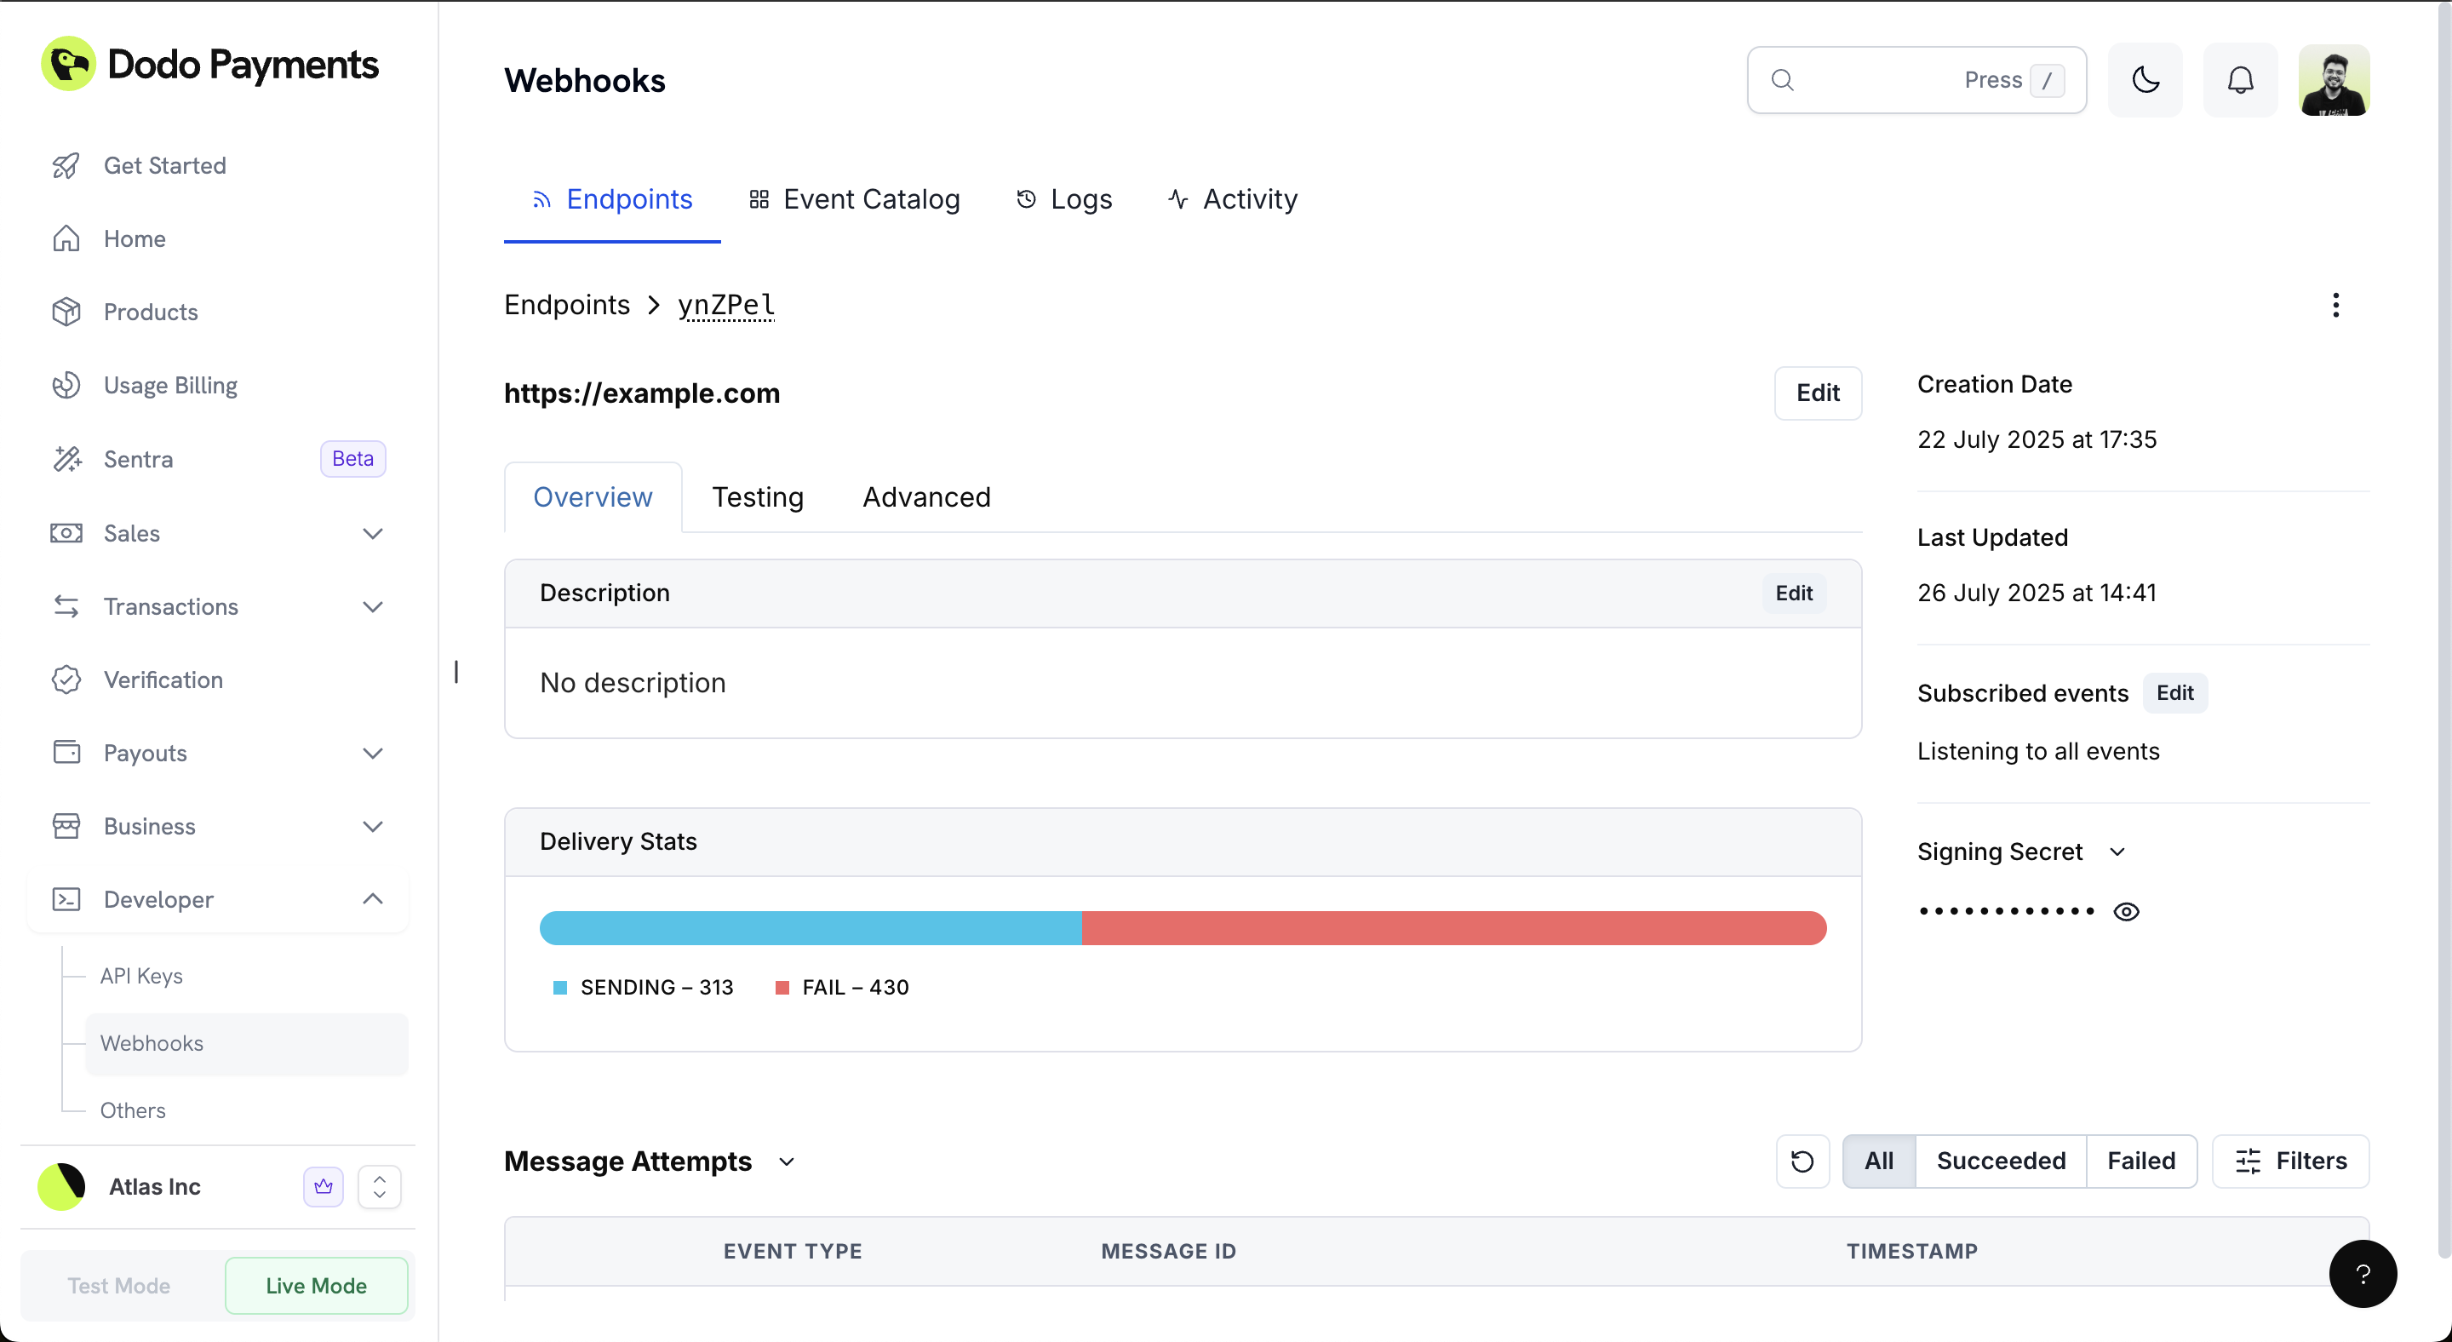Image resolution: width=2452 pixels, height=1342 pixels.
Task: Open notifications bell
Action: [2240, 80]
